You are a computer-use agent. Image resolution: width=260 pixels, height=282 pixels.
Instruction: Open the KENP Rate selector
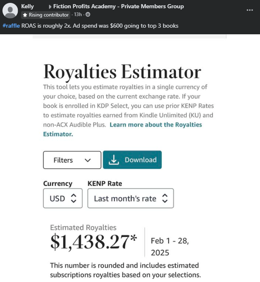coord(131,198)
